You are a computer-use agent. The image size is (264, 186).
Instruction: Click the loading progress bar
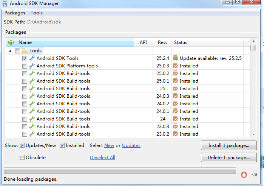(120, 171)
